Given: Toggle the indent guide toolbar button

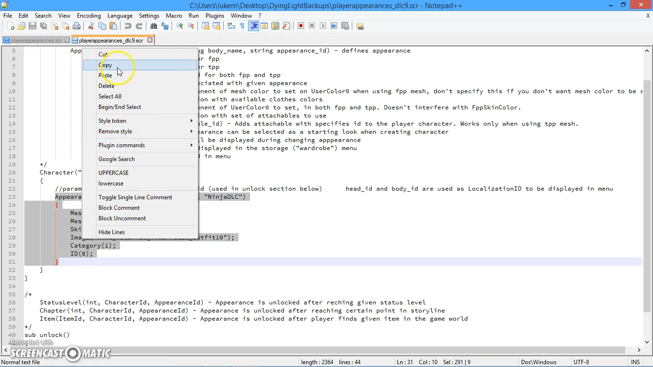Looking at the screenshot, I should tap(253, 26).
